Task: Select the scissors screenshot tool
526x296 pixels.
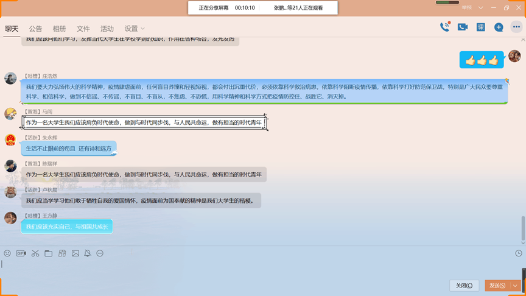Action: coord(35,253)
